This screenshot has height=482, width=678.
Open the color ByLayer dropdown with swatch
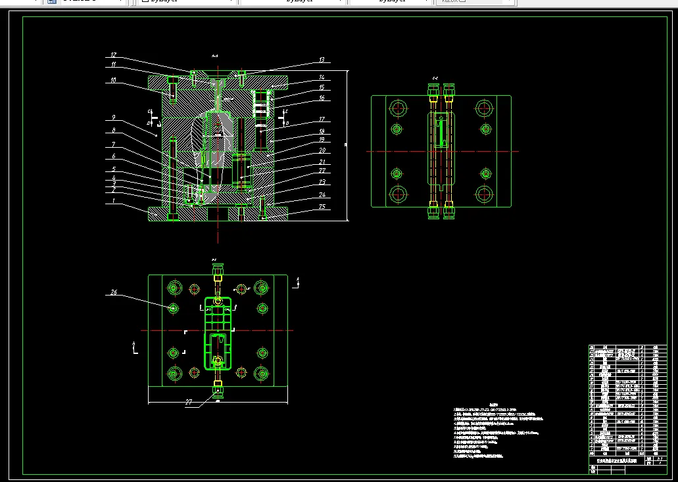point(186,1)
